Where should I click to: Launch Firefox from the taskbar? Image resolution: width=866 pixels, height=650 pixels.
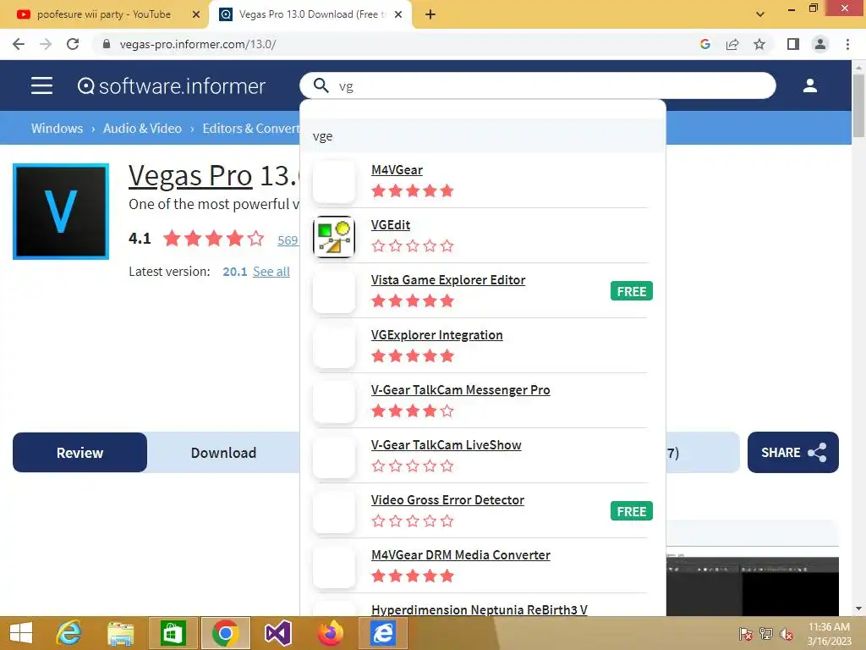coord(331,633)
